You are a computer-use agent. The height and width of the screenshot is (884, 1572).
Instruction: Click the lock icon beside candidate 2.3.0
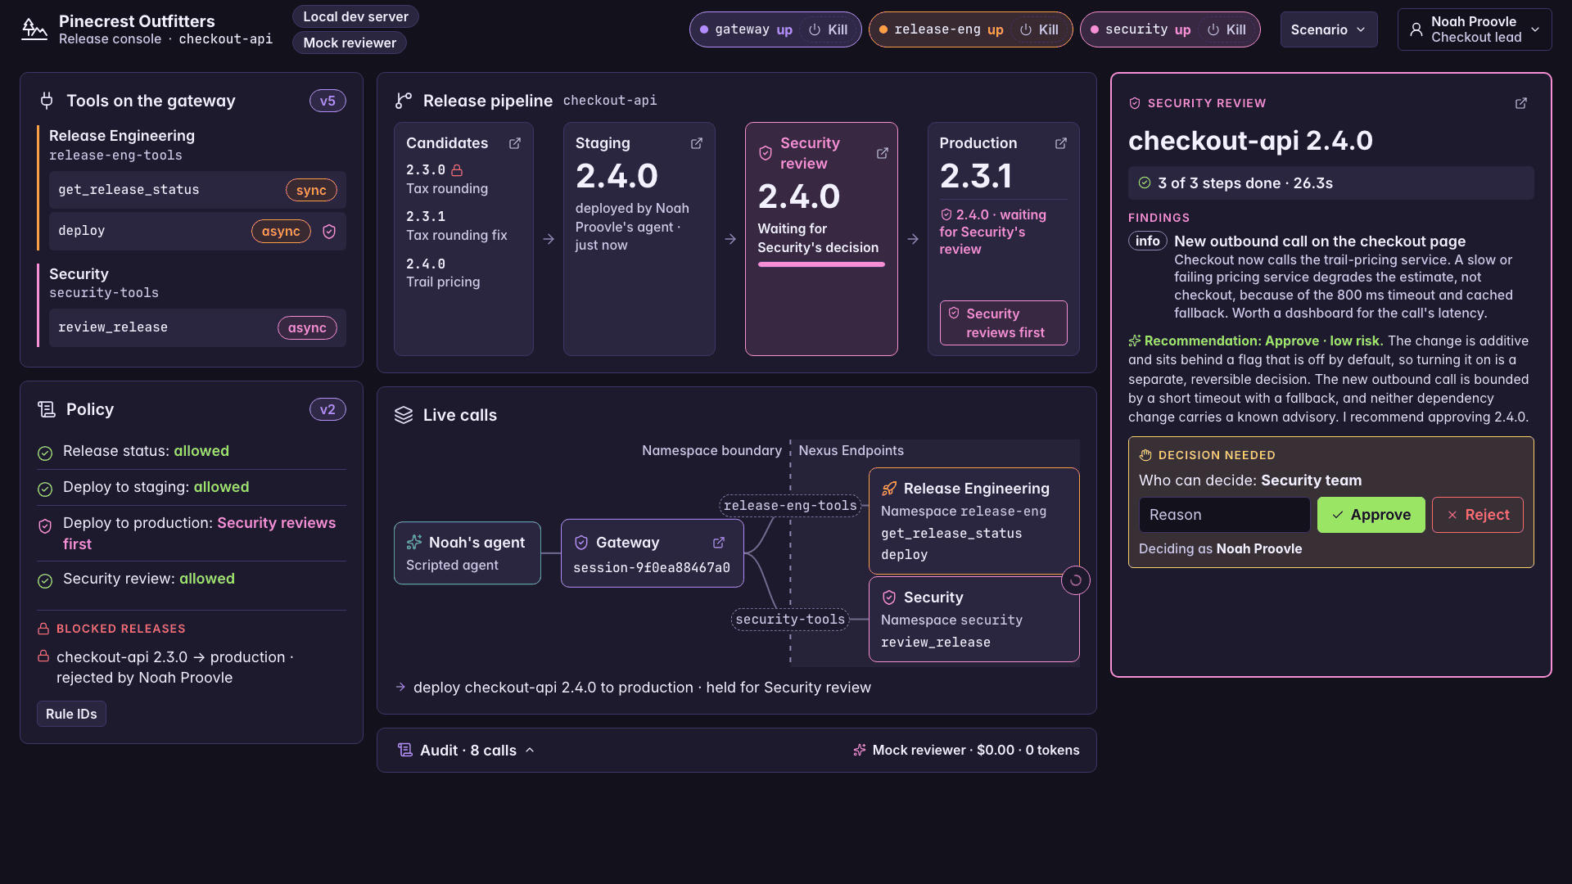pyautogui.click(x=457, y=170)
